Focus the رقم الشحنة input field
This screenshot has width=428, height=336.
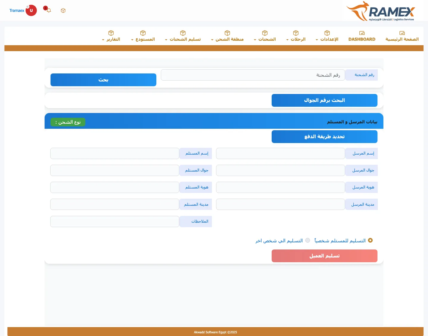pos(253,75)
